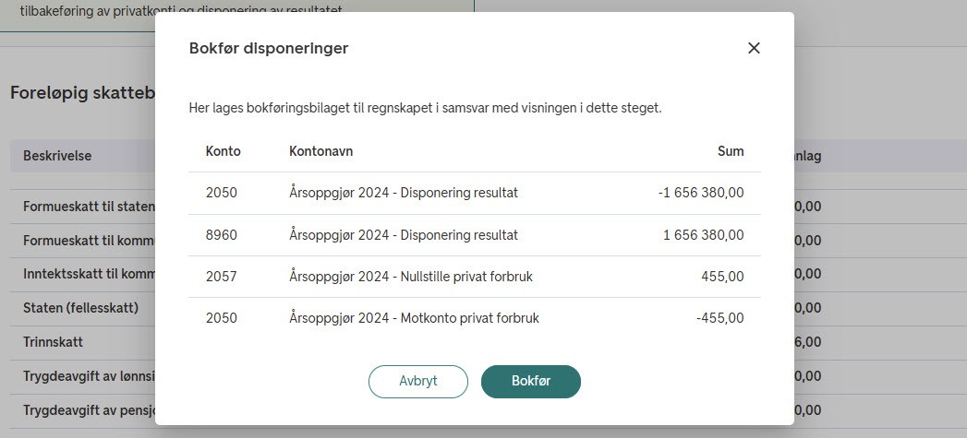Image resolution: width=967 pixels, height=438 pixels.
Task: Click the Nullstille privat forbruk row name
Action: (x=410, y=277)
